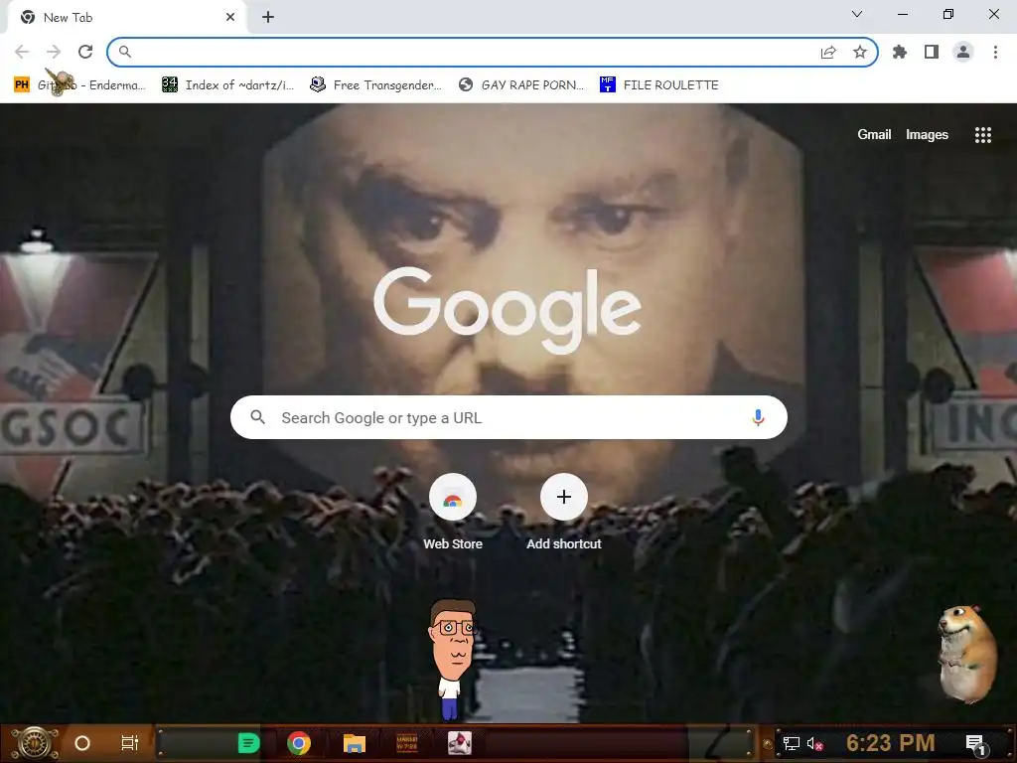Open the Web Store shortcut
The image size is (1017, 763).
point(453,513)
